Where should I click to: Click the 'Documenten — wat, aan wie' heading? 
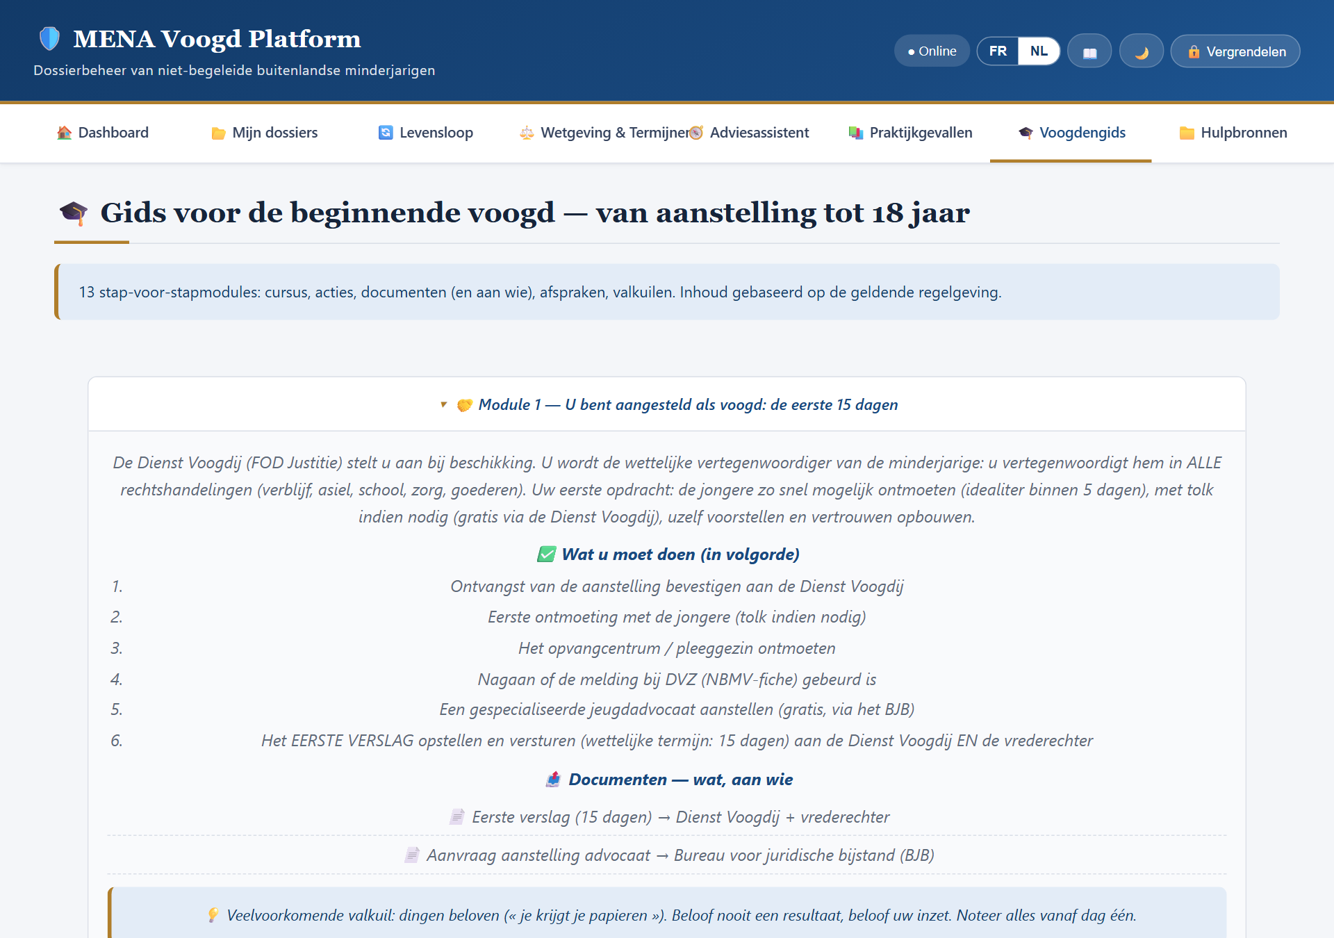pyautogui.click(x=680, y=780)
